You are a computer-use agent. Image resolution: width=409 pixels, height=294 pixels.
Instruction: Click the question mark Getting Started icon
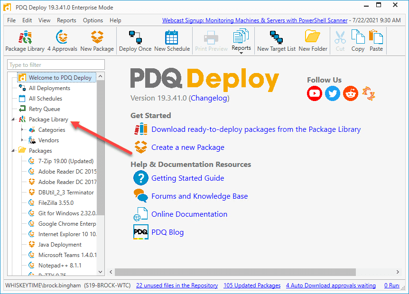pos(141,178)
